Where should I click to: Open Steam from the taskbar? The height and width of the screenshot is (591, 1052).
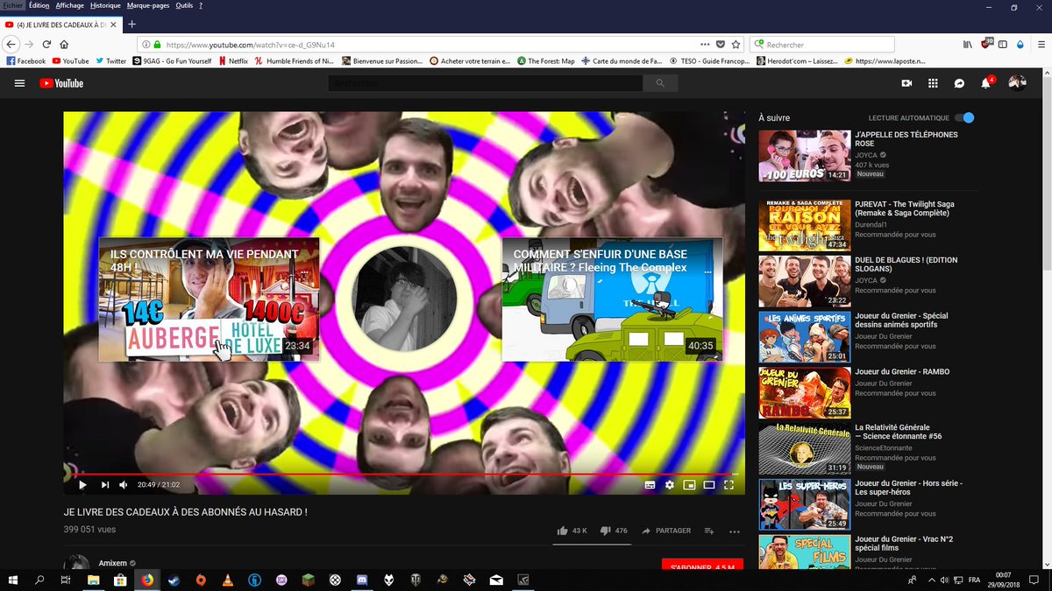pos(174,580)
